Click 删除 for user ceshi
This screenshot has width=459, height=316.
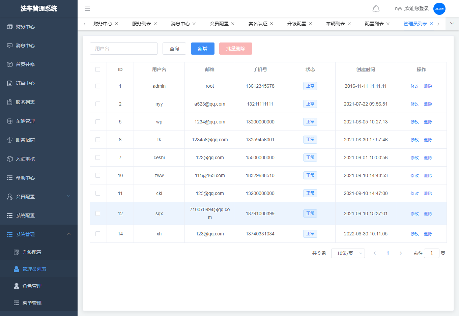click(428, 158)
